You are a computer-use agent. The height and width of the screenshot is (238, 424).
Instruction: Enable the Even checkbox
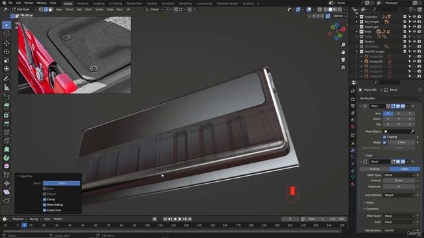point(44,188)
